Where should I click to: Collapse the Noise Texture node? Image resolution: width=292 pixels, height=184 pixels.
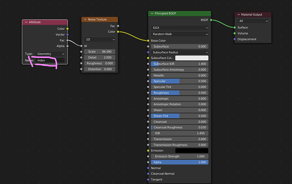point(85,20)
